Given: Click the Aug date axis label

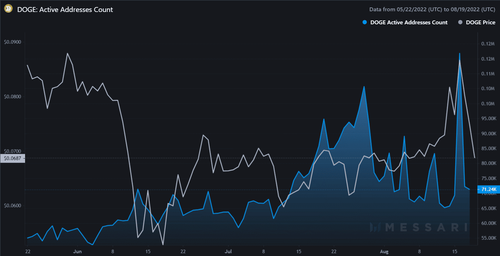Looking at the screenshot, I should [384, 252].
